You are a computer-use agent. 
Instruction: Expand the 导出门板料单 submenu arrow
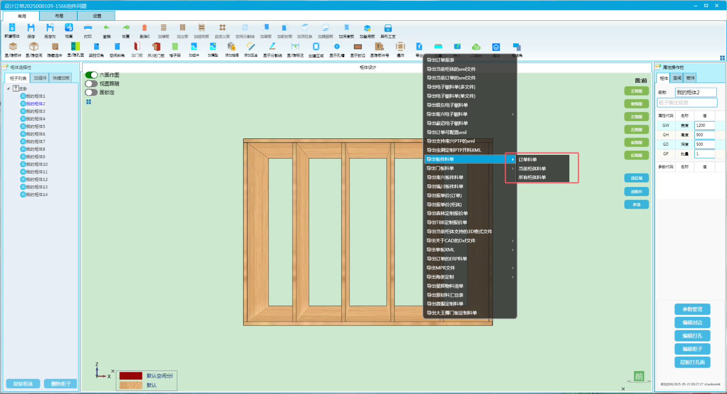(x=513, y=168)
